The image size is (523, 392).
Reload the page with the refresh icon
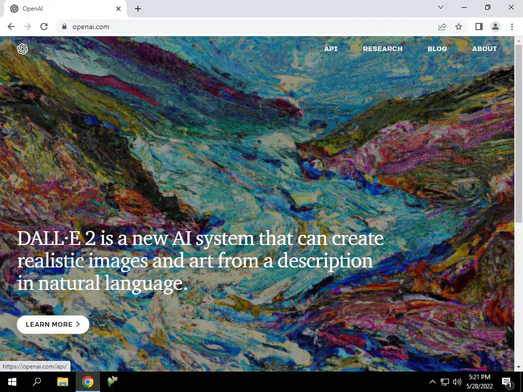point(44,27)
